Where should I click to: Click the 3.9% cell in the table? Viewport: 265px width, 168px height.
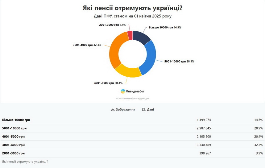click(x=259, y=153)
